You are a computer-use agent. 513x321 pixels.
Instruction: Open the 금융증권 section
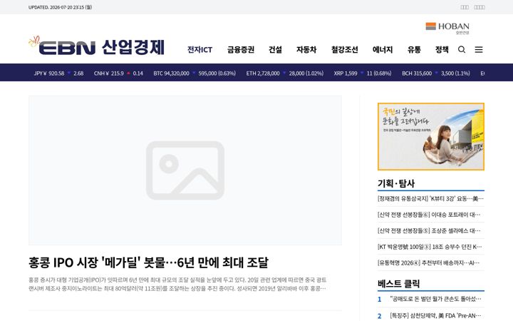coord(241,50)
